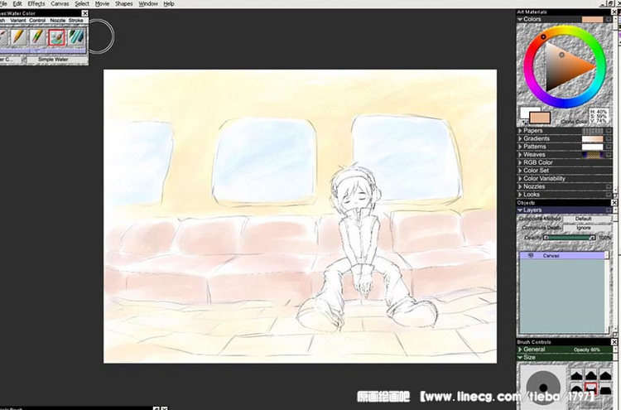Screen dimensions: 621x410
Task: Open the Shapes menu
Action: (124, 3)
